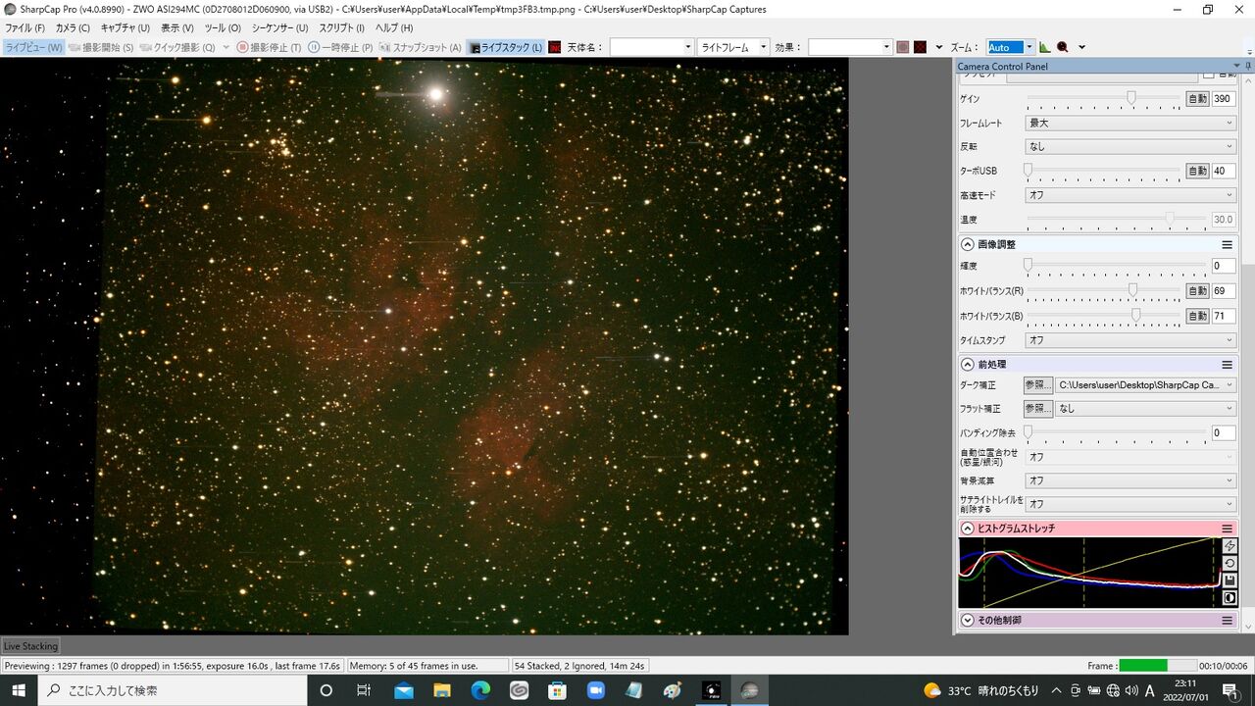Click Browse (参照) for dark correction

[x=1037, y=385]
